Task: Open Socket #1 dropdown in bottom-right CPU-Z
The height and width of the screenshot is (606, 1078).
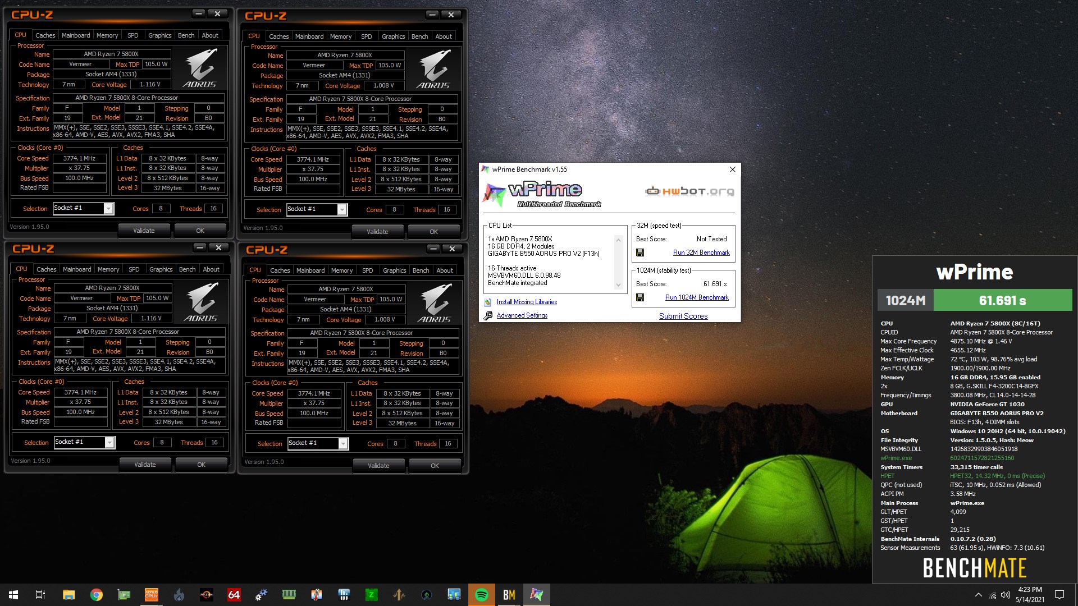Action: coord(343,444)
